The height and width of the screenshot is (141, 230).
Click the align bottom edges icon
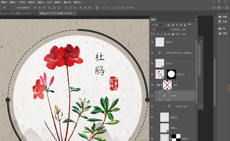(44, 8)
